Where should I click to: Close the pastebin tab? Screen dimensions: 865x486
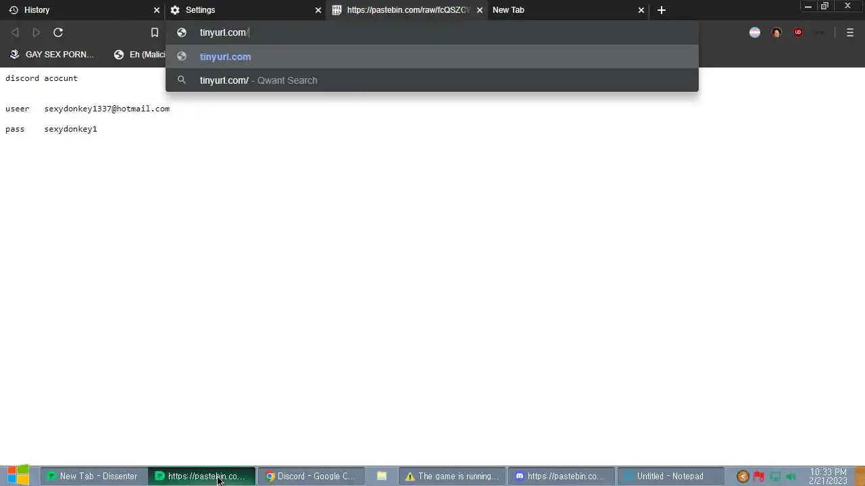pos(480,10)
